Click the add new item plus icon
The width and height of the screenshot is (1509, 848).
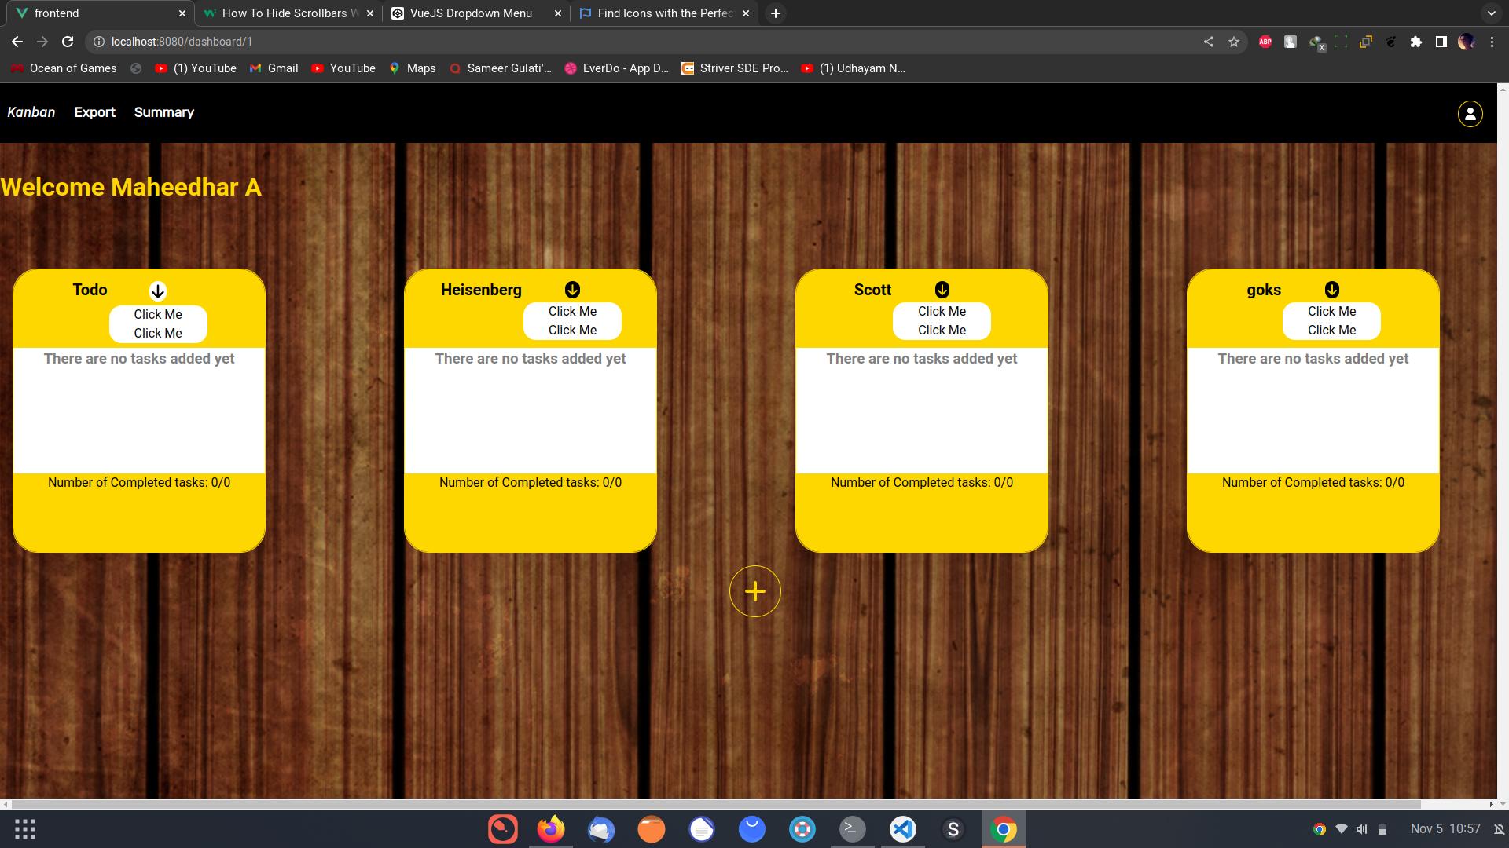click(755, 591)
